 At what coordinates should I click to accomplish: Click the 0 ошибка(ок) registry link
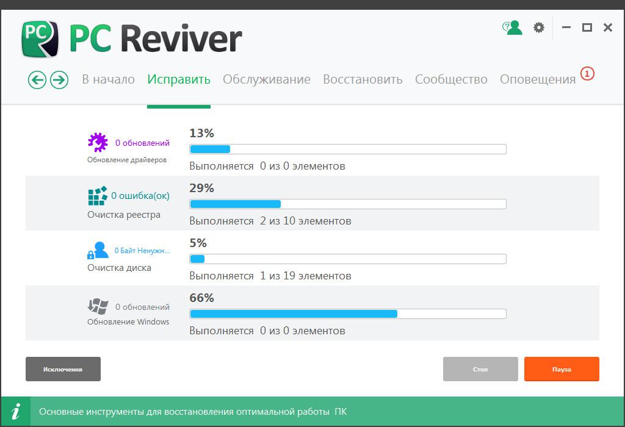tap(140, 196)
